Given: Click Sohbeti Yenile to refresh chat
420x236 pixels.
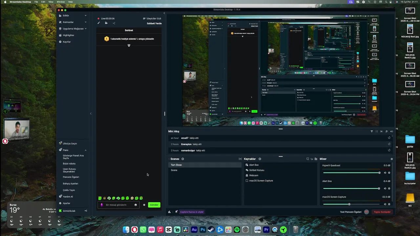Looking at the screenshot, I should click(154, 23).
